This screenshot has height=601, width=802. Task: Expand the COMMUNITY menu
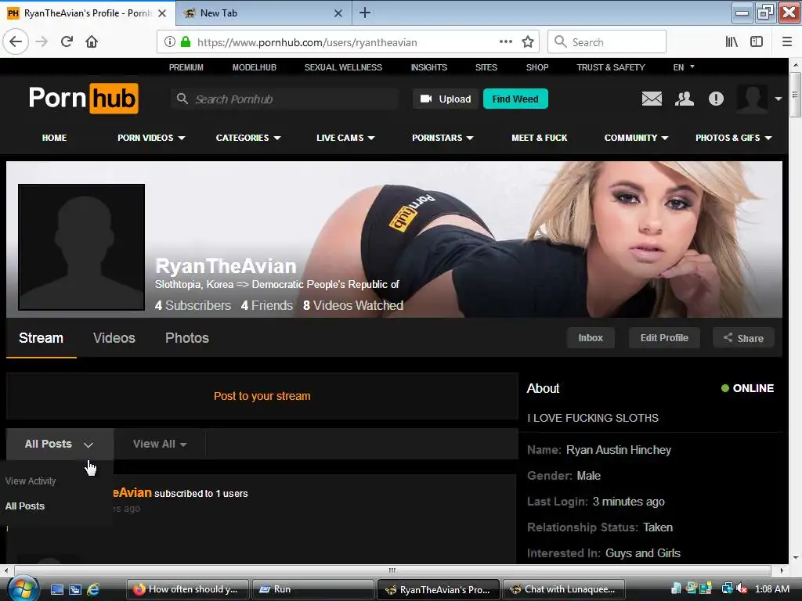tap(636, 138)
